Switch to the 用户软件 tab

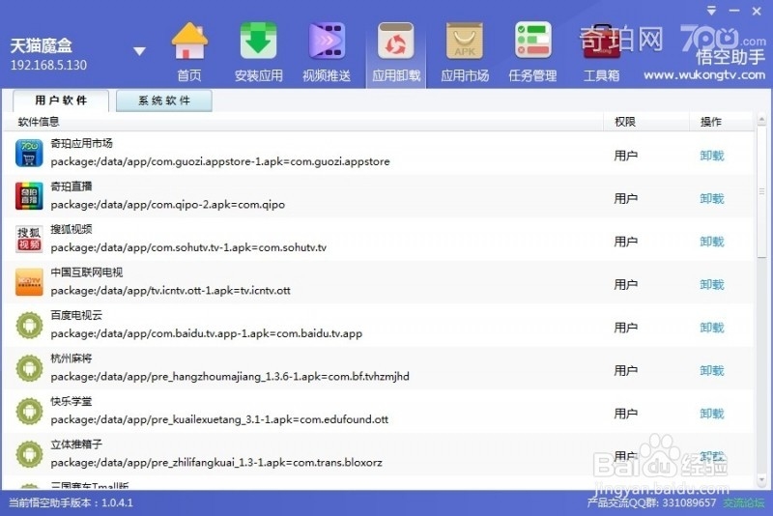click(x=61, y=100)
